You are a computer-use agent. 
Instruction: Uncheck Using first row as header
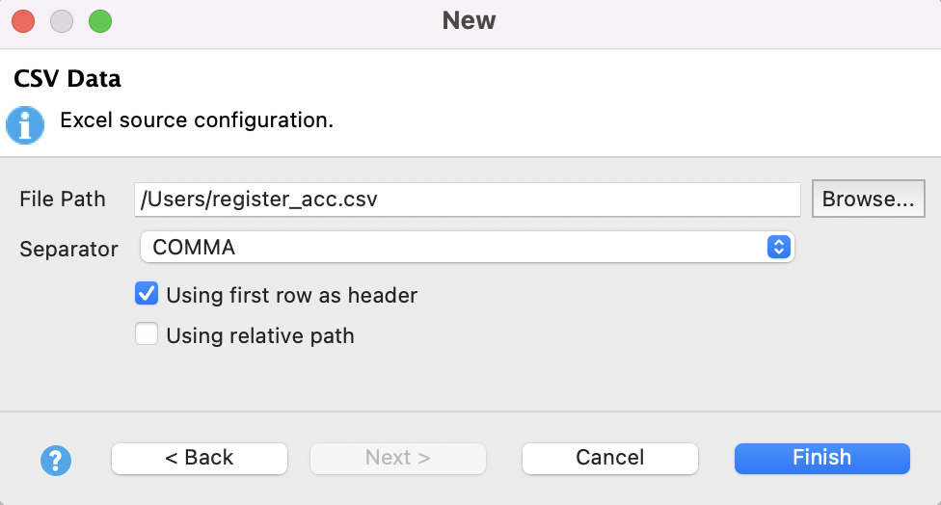pyautogui.click(x=147, y=293)
